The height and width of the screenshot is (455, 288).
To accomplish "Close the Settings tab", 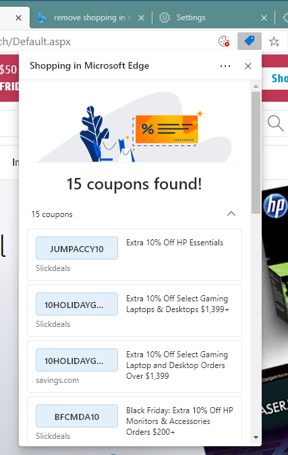I will (264, 18).
